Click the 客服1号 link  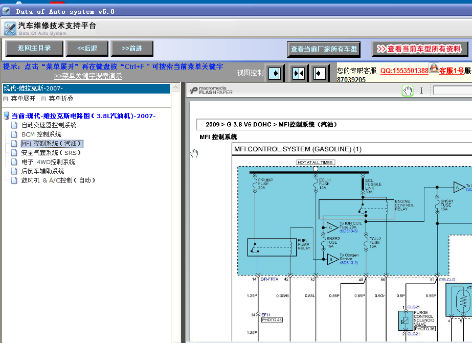coord(451,71)
